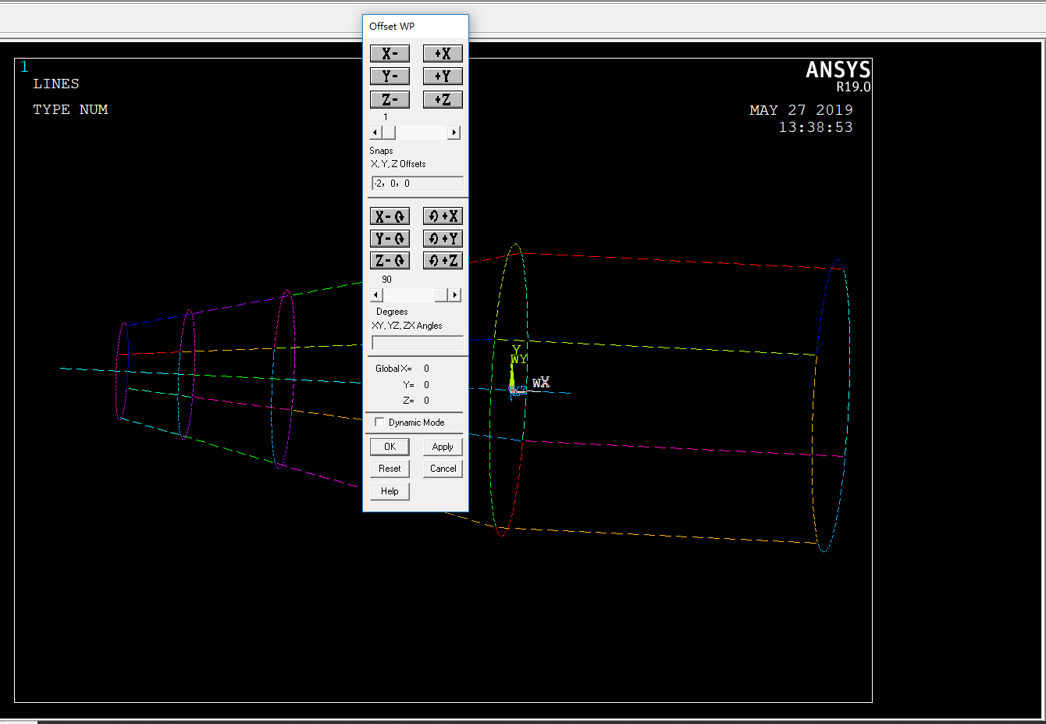
Task: Click the XY, YZ, ZX Angles field
Action: [418, 343]
